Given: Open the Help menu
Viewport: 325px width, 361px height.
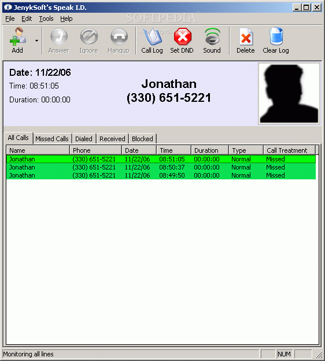Looking at the screenshot, I should click(67, 19).
